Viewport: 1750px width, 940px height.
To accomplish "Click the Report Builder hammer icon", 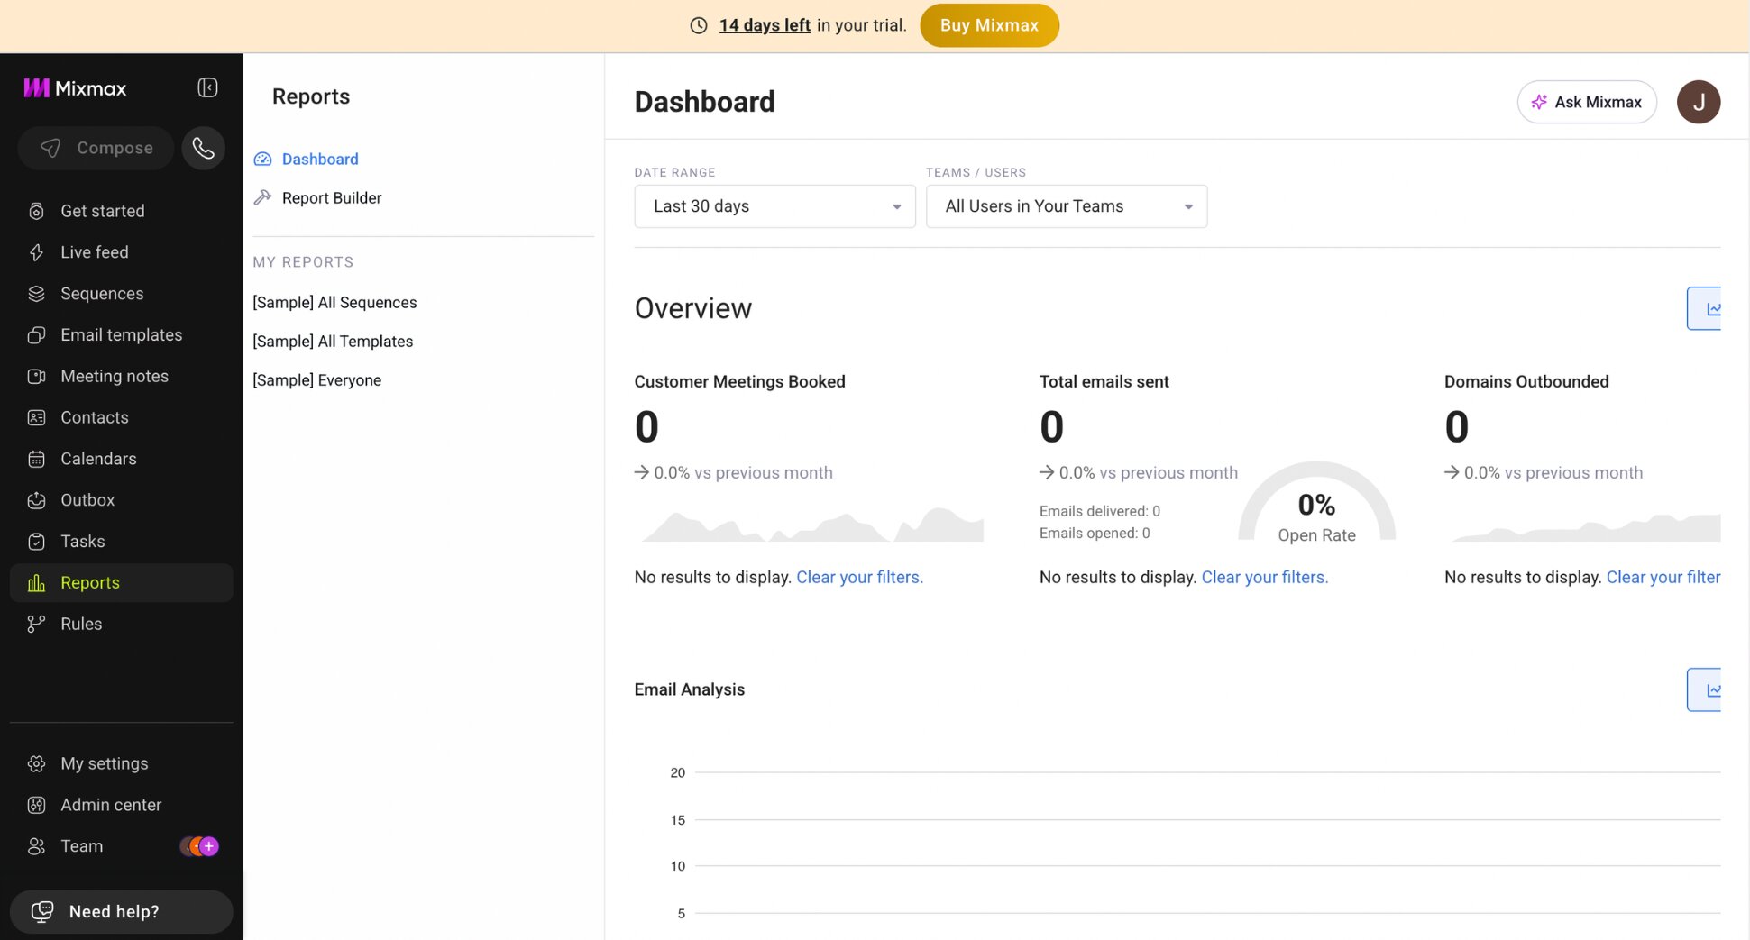I will [x=262, y=197].
